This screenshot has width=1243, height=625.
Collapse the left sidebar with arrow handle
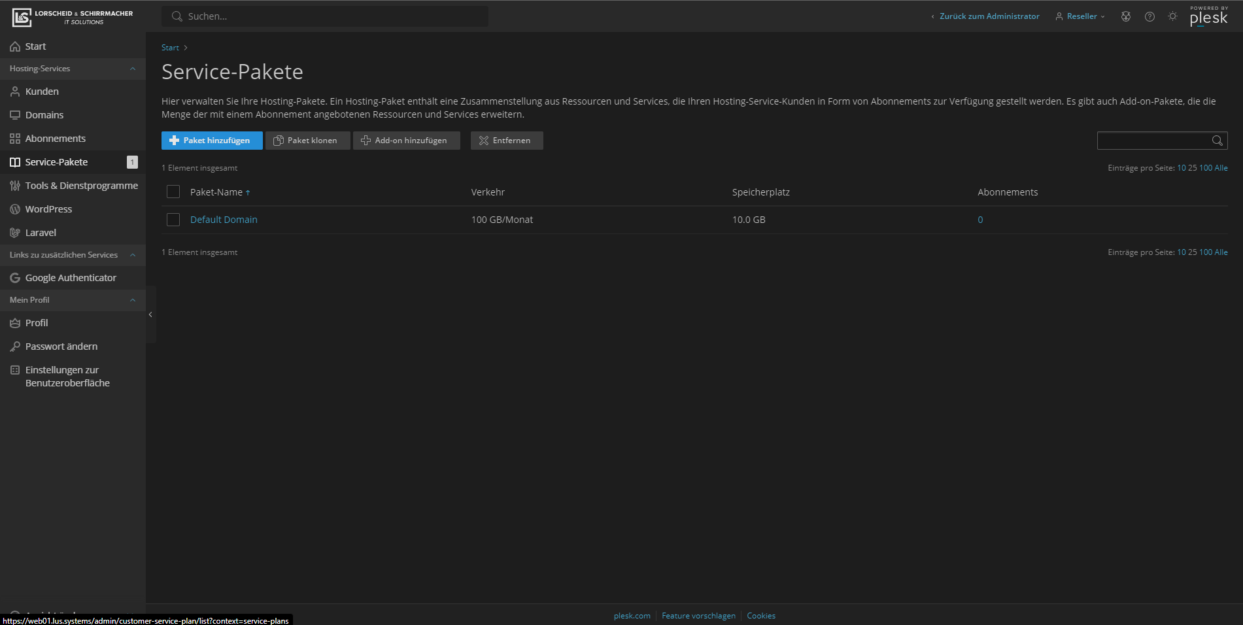[x=150, y=314]
